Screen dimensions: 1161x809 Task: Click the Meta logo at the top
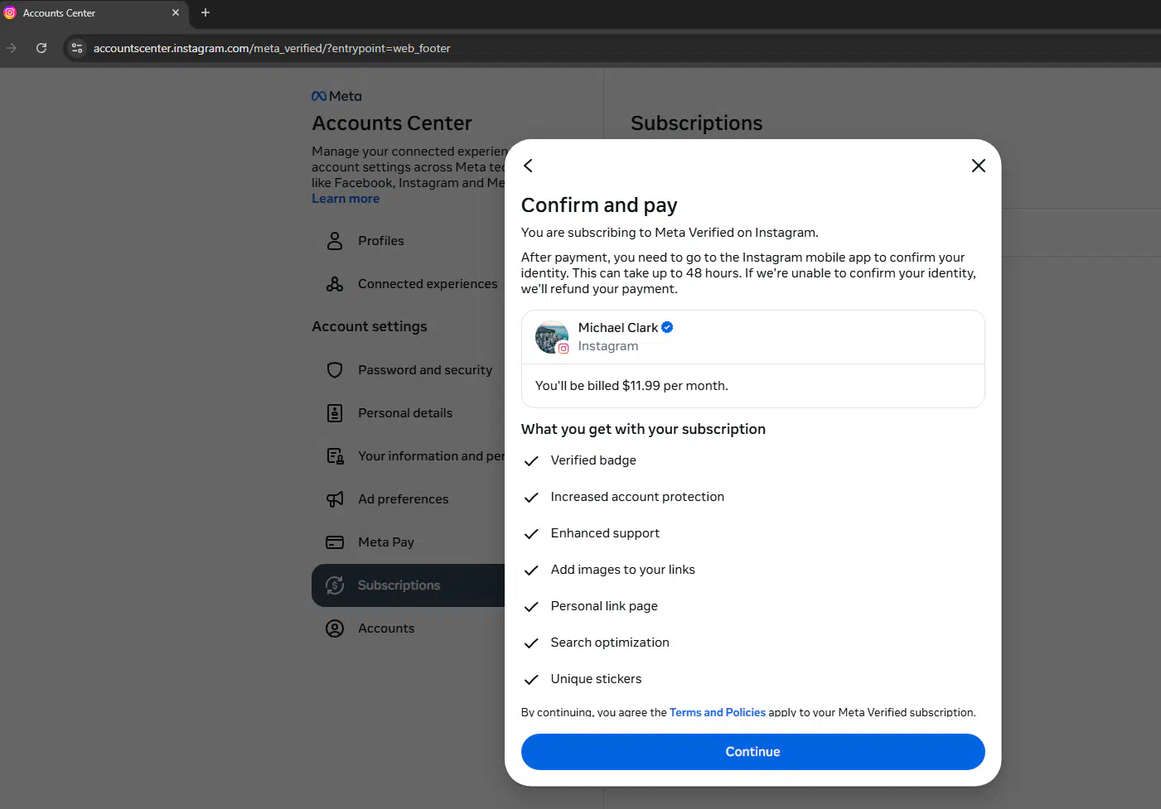pyautogui.click(x=336, y=96)
